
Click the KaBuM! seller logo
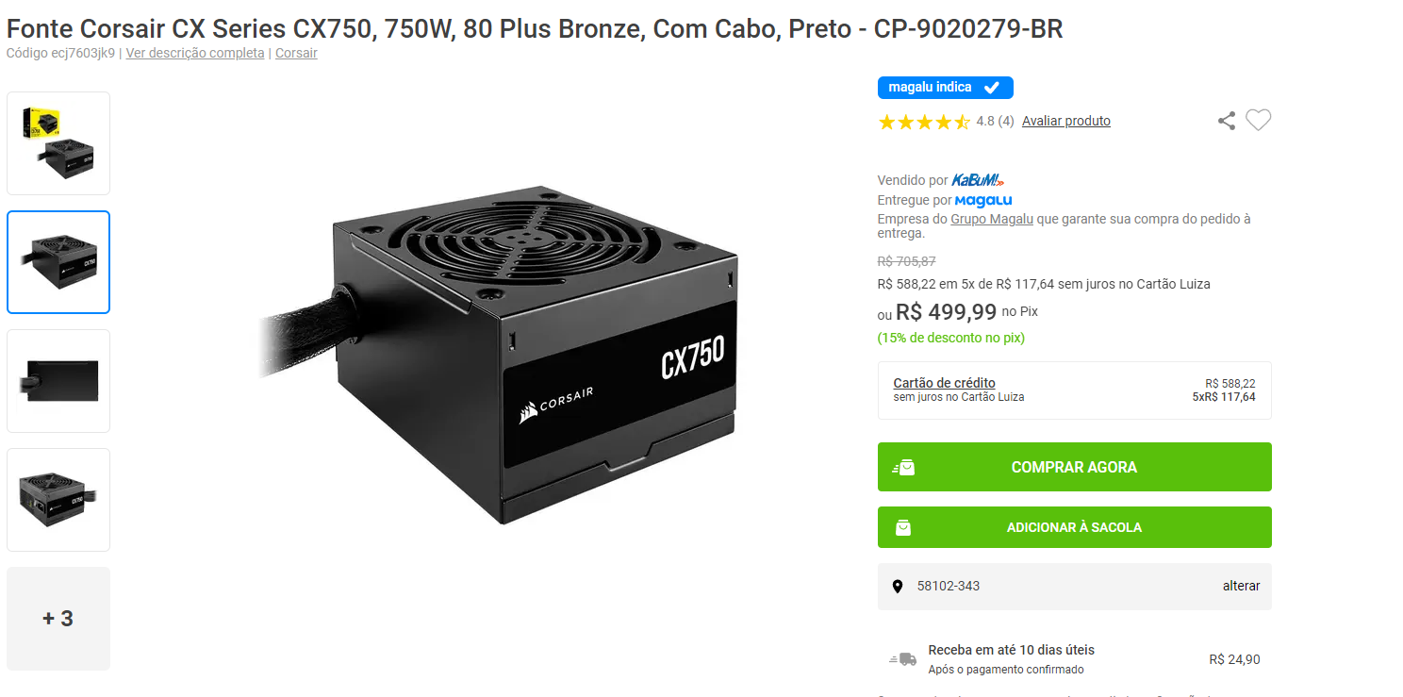click(978, 180)
